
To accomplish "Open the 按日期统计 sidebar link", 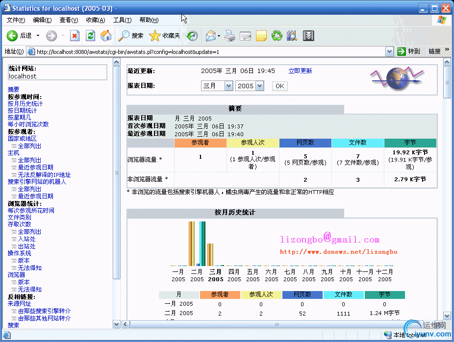I will tap(22, 111).
